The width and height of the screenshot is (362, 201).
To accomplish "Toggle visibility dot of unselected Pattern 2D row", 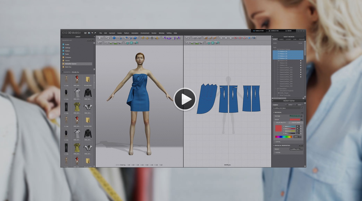I will [x=301, y=61].
